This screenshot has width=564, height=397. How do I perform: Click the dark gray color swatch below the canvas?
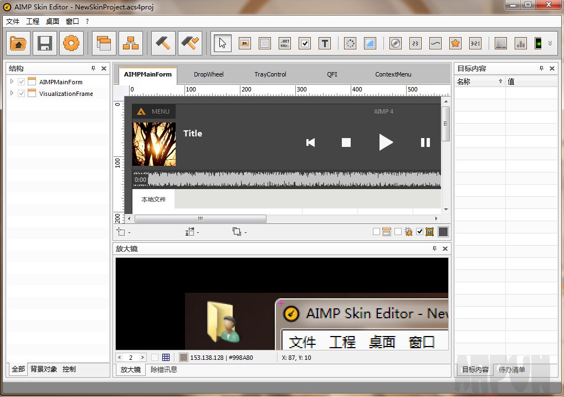[443, 231]
